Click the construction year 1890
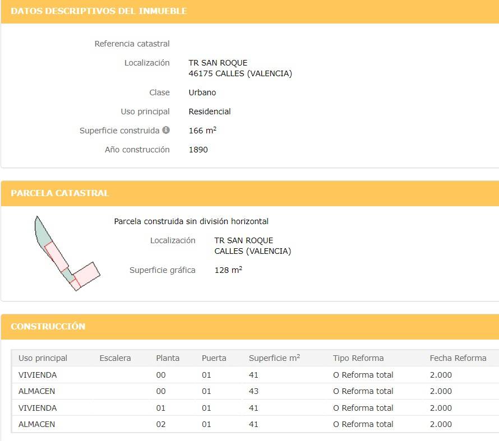The image size is (499, 441). click(198, 150)
